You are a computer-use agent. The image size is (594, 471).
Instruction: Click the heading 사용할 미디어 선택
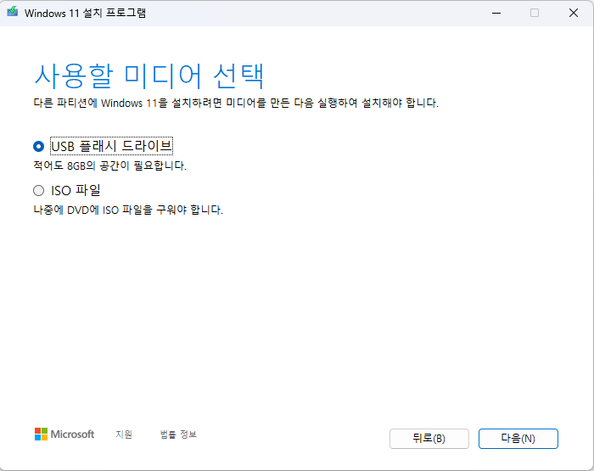tap(148, 76)
